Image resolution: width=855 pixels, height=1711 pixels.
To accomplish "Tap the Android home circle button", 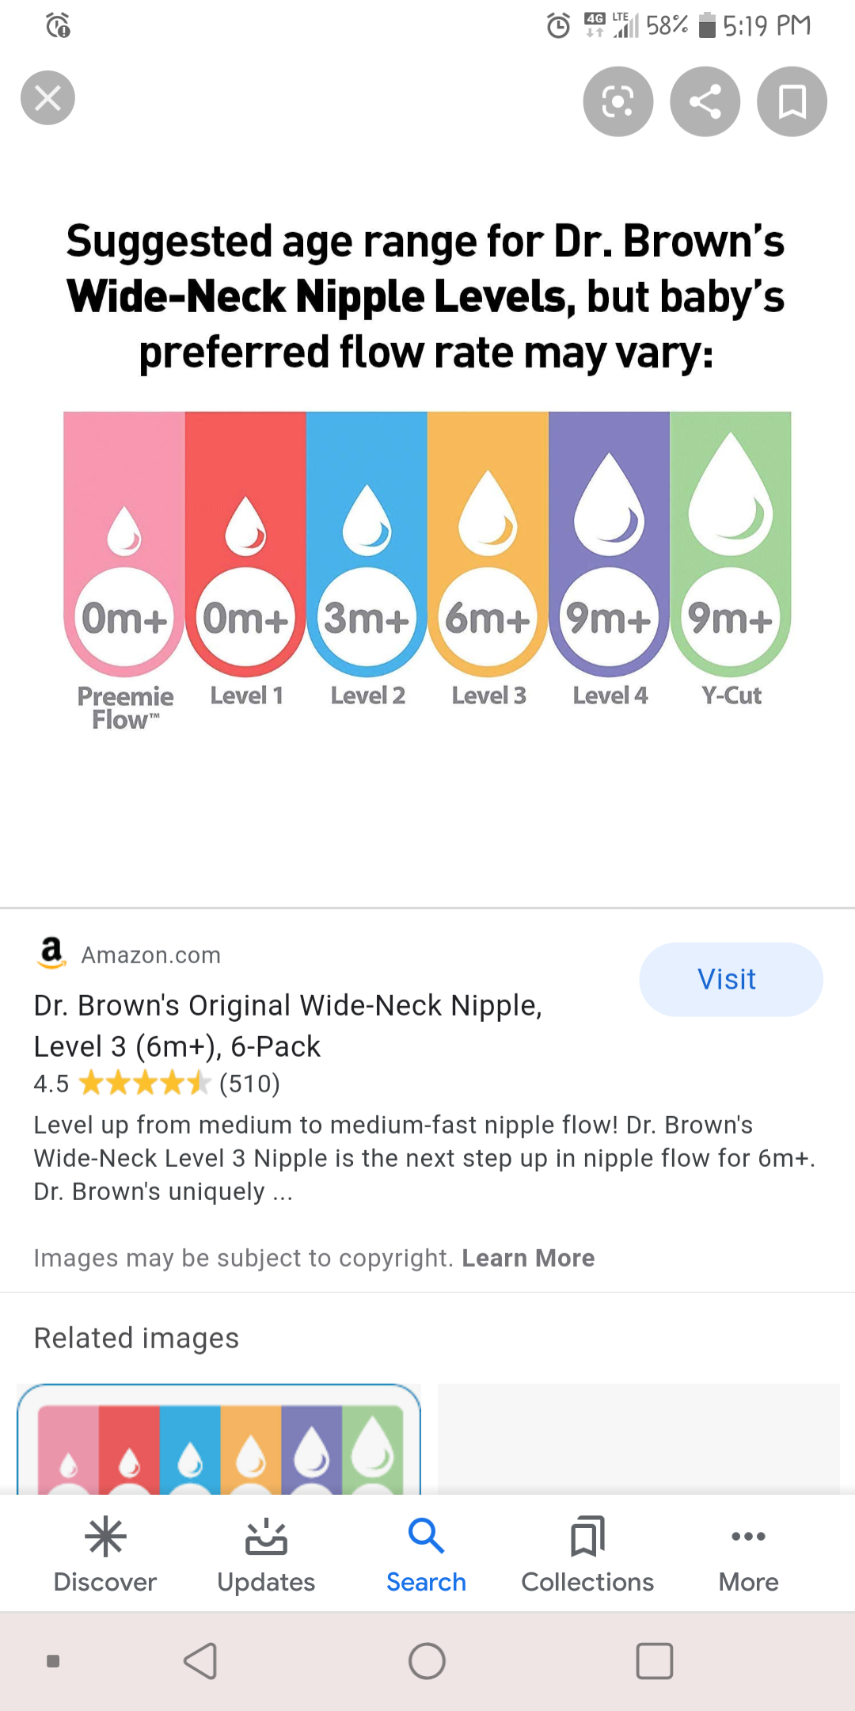I will point(427,1661).
